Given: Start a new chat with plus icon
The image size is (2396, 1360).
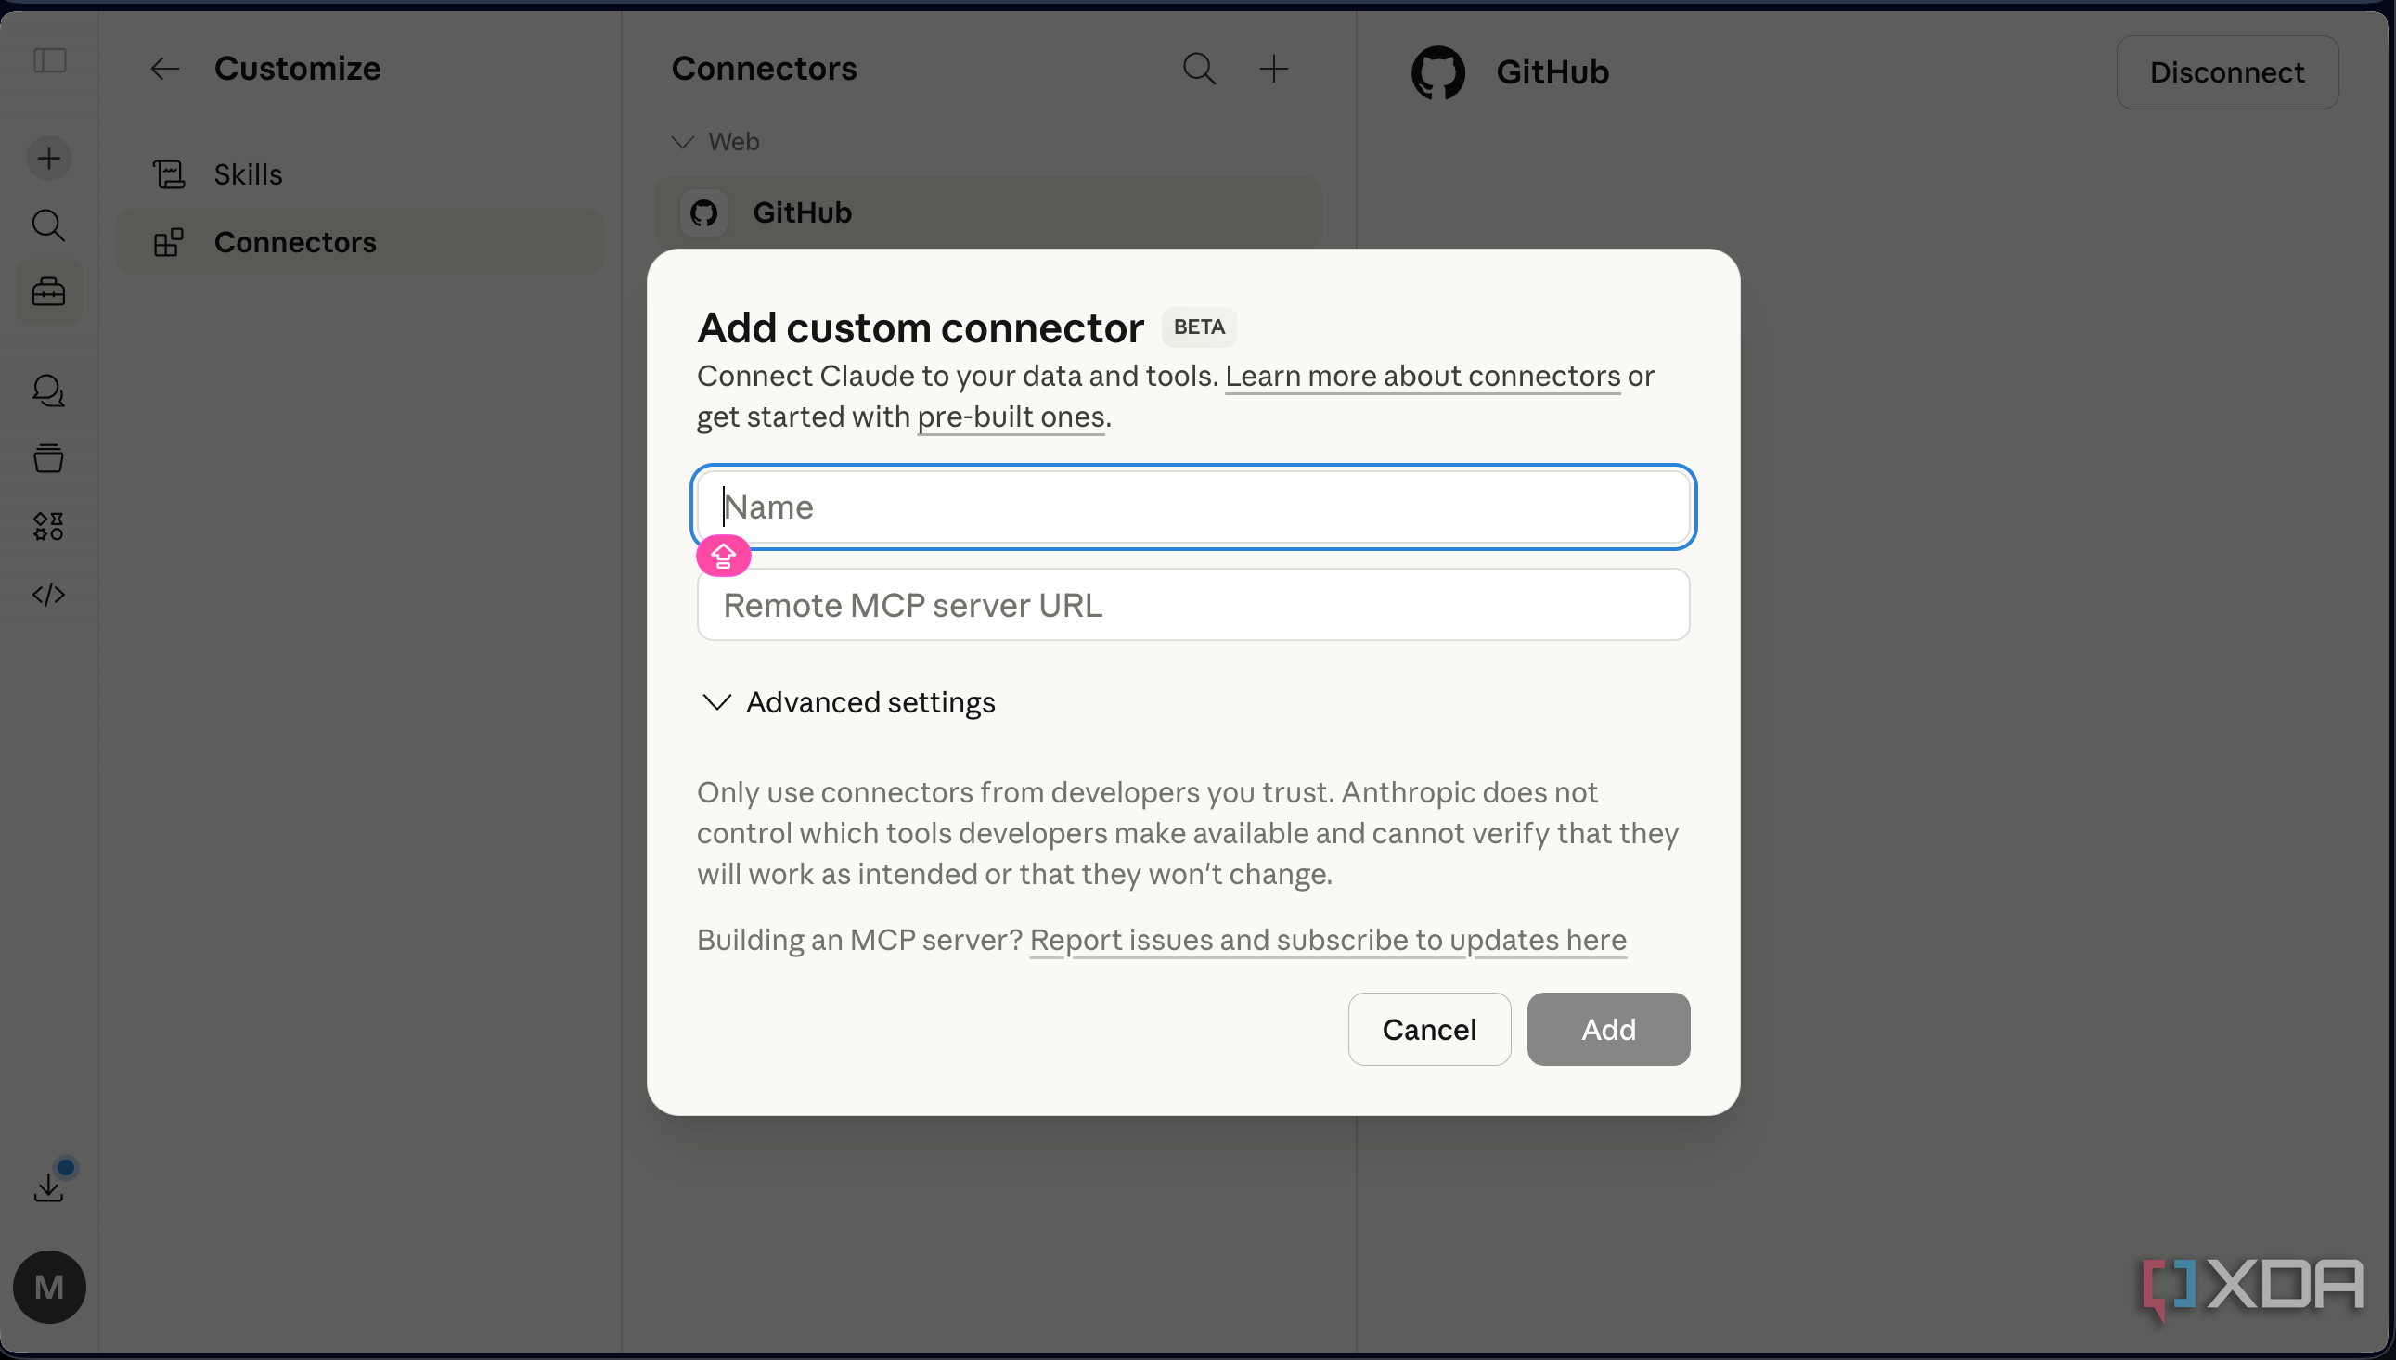Looking at the screenshot, I should (x=48, y=158).
